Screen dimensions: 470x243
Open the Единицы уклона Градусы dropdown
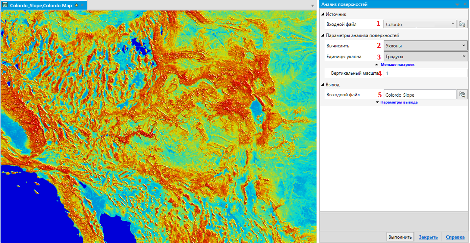click(426, 57)
